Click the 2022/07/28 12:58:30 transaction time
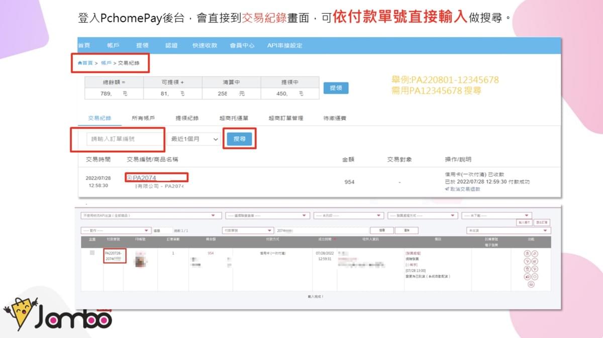603x338 pixels. tap(99, 181)
